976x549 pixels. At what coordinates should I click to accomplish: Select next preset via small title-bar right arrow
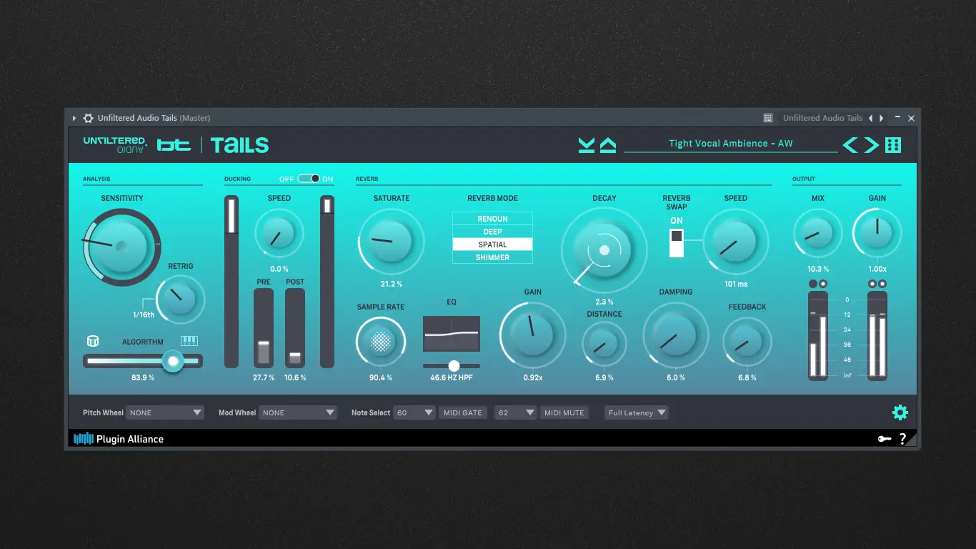point(882,118)
